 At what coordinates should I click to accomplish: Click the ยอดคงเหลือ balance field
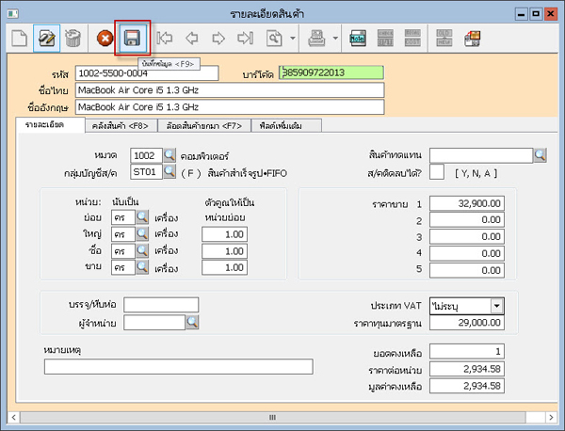pos(467,351)
